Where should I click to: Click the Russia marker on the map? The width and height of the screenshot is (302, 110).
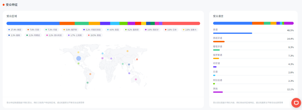click(128, 51)
